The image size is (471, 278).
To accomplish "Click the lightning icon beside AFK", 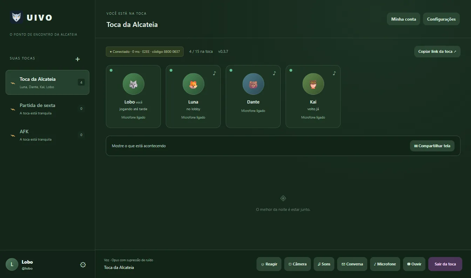I will pyautogui.click(x=13, y=135).
